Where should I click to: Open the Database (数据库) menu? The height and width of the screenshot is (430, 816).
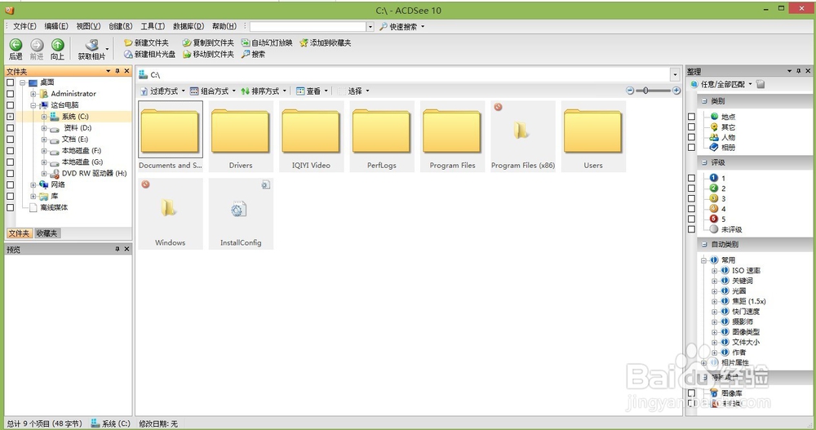coord(188,26)
